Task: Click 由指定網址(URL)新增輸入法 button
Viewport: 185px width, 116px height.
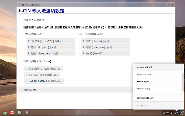Action: [43, 69]
